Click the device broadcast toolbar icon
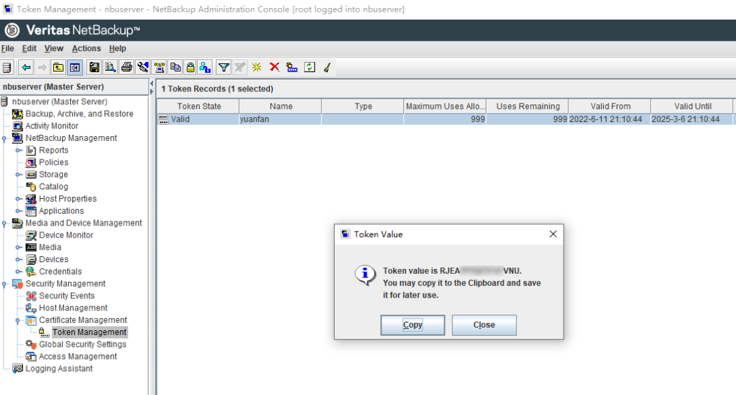 click(x=159, y=67)
